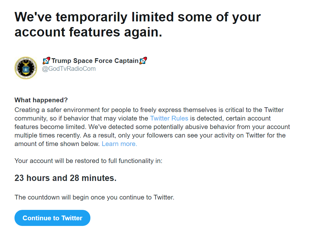The image size is (315, 236).
Task: Click the rocket emoji before the display name
Action: pos(46,61)
